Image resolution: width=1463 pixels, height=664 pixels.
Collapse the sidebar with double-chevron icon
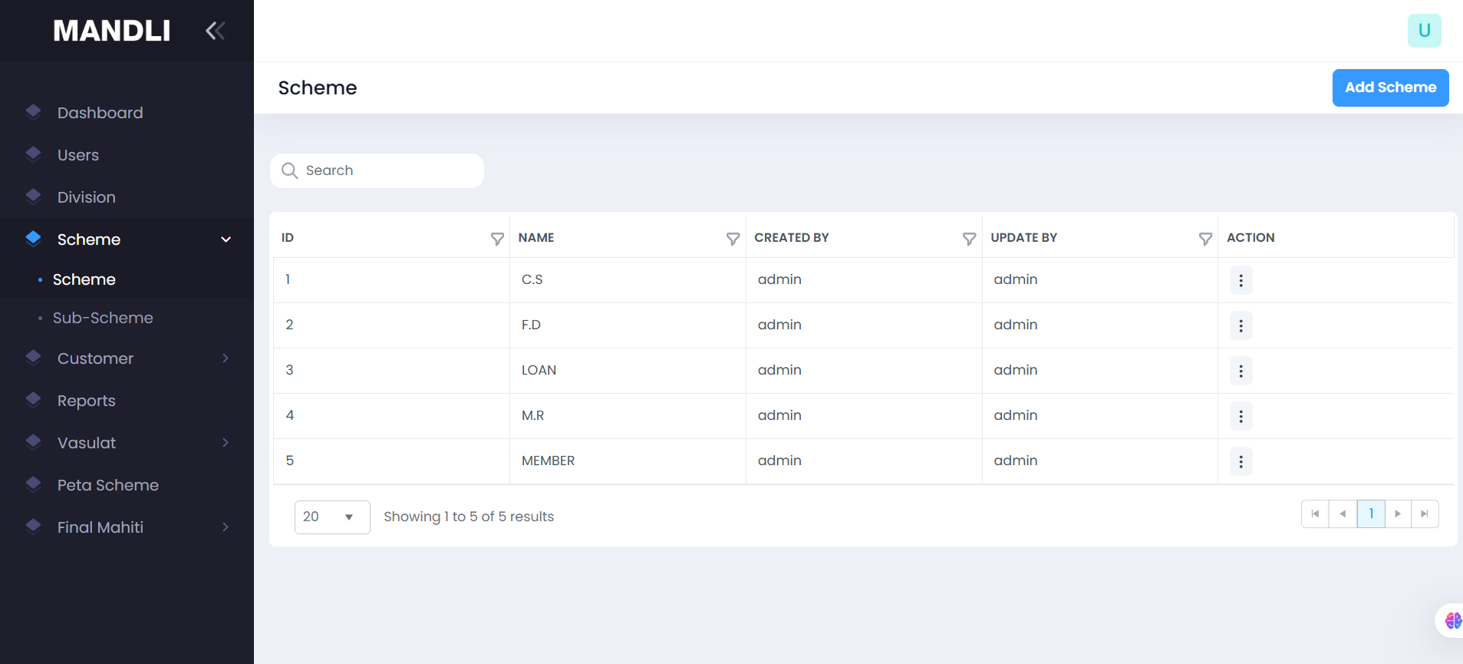(x=215, y=31)
